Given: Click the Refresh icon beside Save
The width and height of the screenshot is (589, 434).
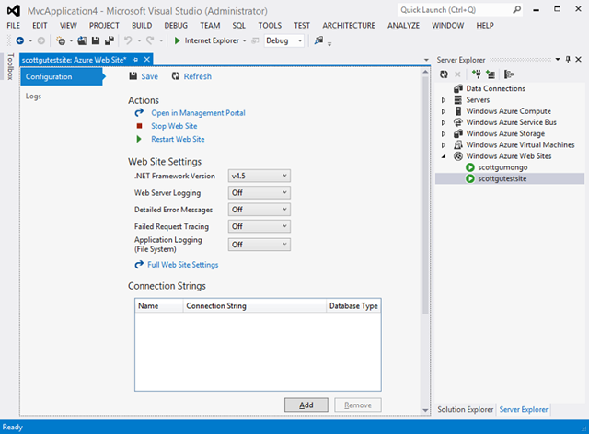Looking at the screenshot, I should (x=176, y=76).
